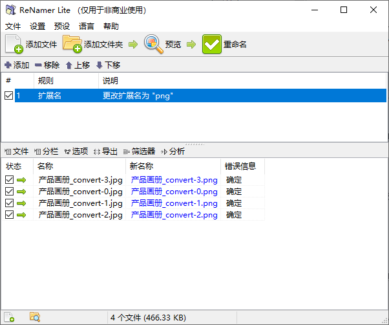This screenshot has width=389, height=325.
Task: Open the 分析 analyze tool
Action: pos(173,151)
